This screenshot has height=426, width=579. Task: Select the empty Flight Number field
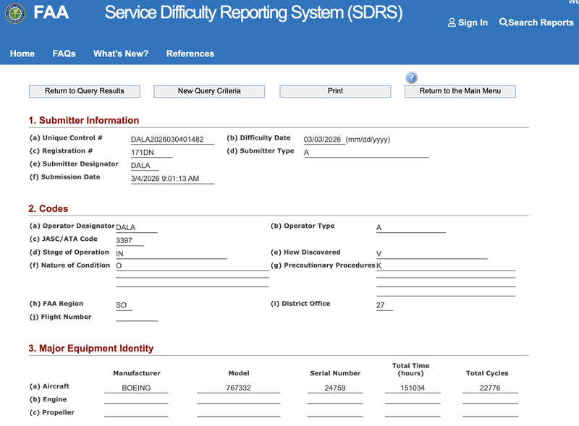click(136, 317)
